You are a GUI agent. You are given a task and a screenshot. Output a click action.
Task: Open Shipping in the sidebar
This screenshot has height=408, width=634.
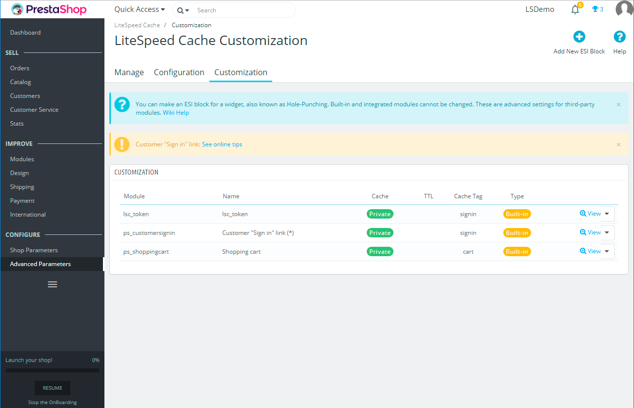(x=22, y=187)
